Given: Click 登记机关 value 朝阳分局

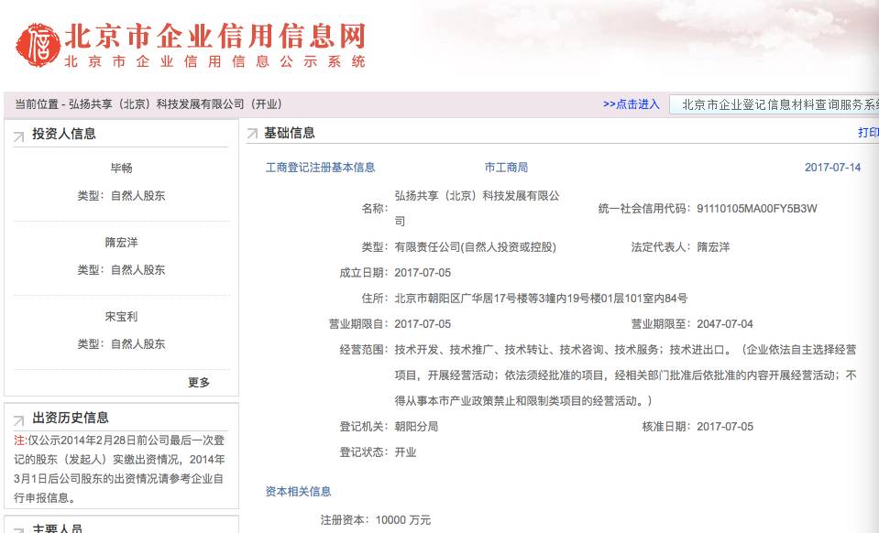Looking at the screenshot, I should pos(416,427).
